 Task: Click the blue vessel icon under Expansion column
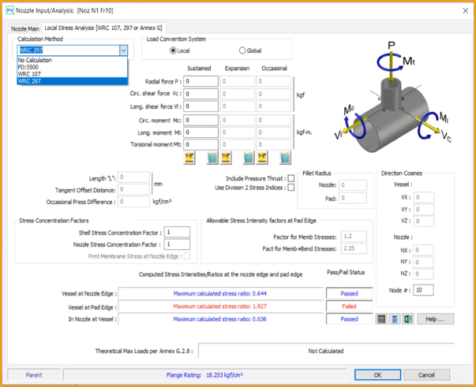click(248, 158)
